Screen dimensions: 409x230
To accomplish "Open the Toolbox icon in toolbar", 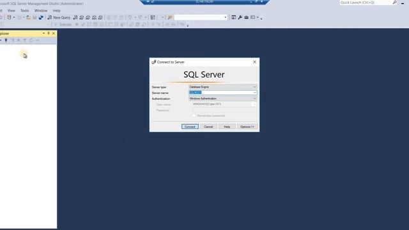I will pyautogui.click(x=246, y=17).
